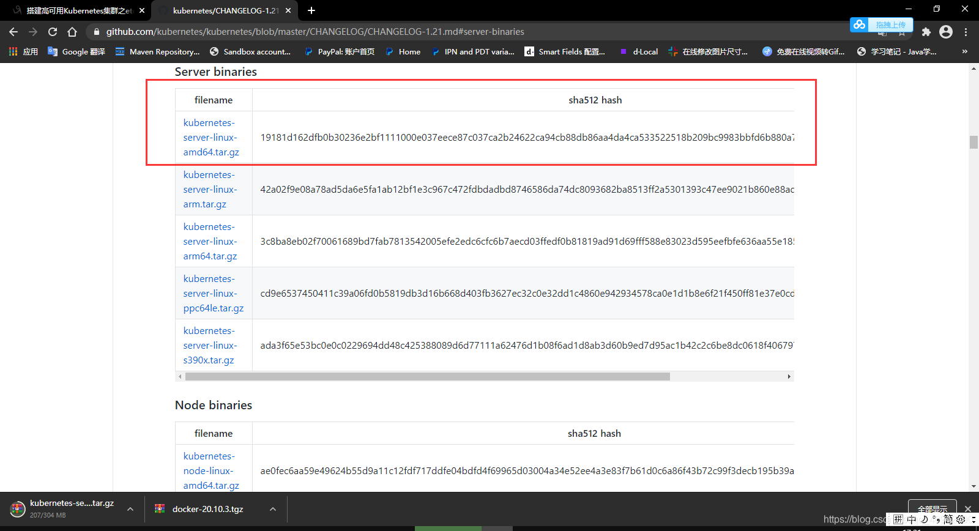Click the table scrollbar right arrow

click(789, 377)
